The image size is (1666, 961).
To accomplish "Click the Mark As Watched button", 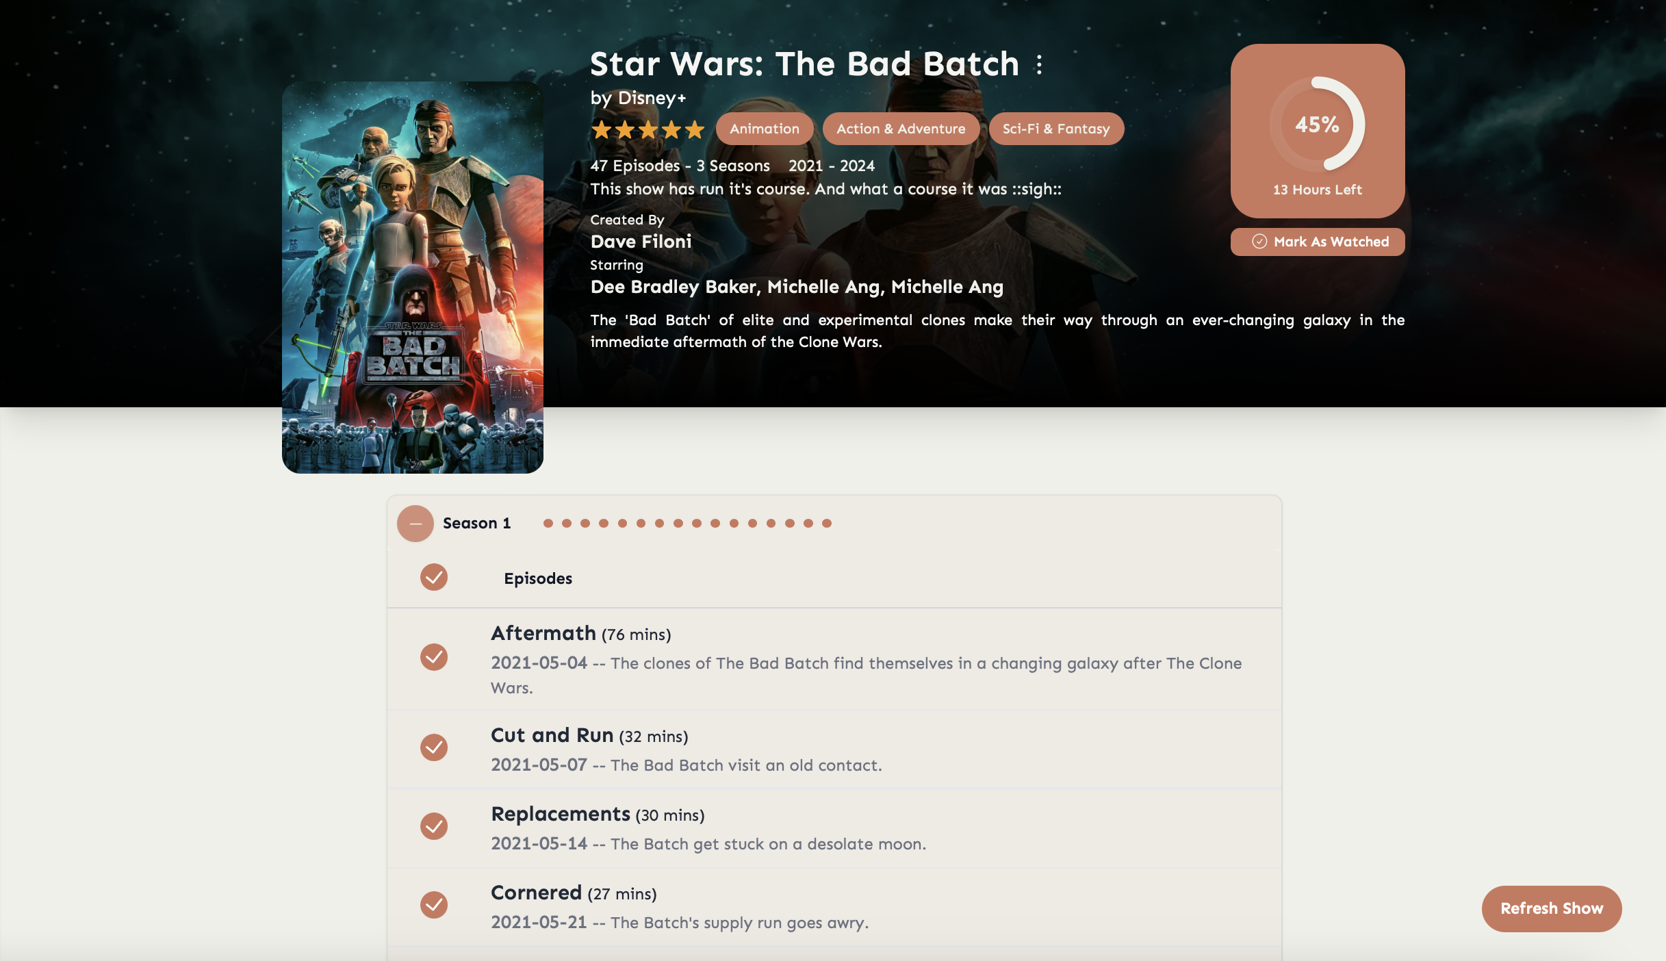I will (x=1318, y=242).
